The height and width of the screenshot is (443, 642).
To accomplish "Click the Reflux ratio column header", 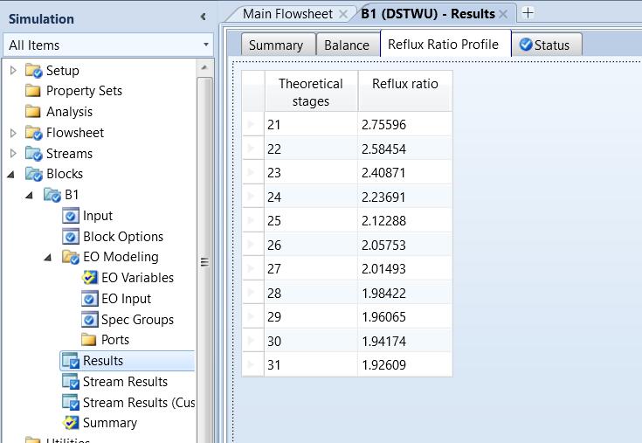I will coord(404,84).
